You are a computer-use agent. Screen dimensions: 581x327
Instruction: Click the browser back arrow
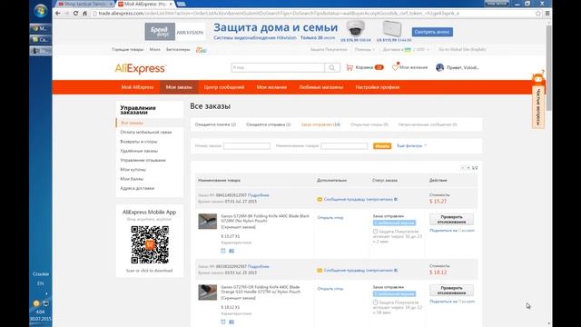coord(58,14)
